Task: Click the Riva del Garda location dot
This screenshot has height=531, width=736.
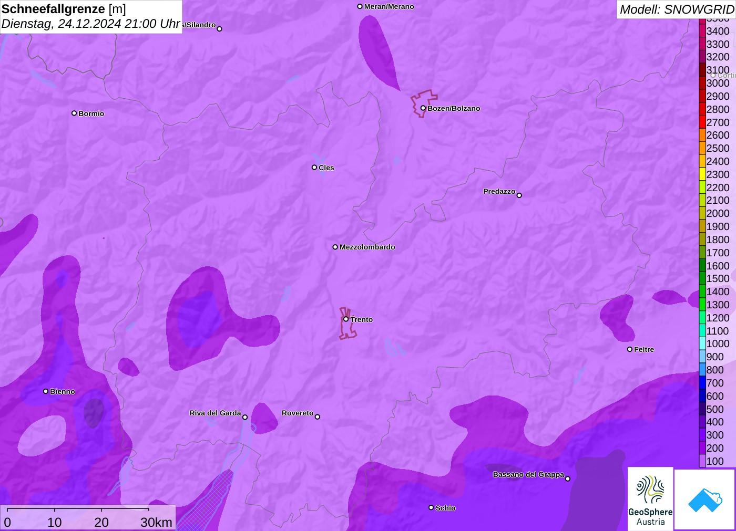Action: click(245, 417)
